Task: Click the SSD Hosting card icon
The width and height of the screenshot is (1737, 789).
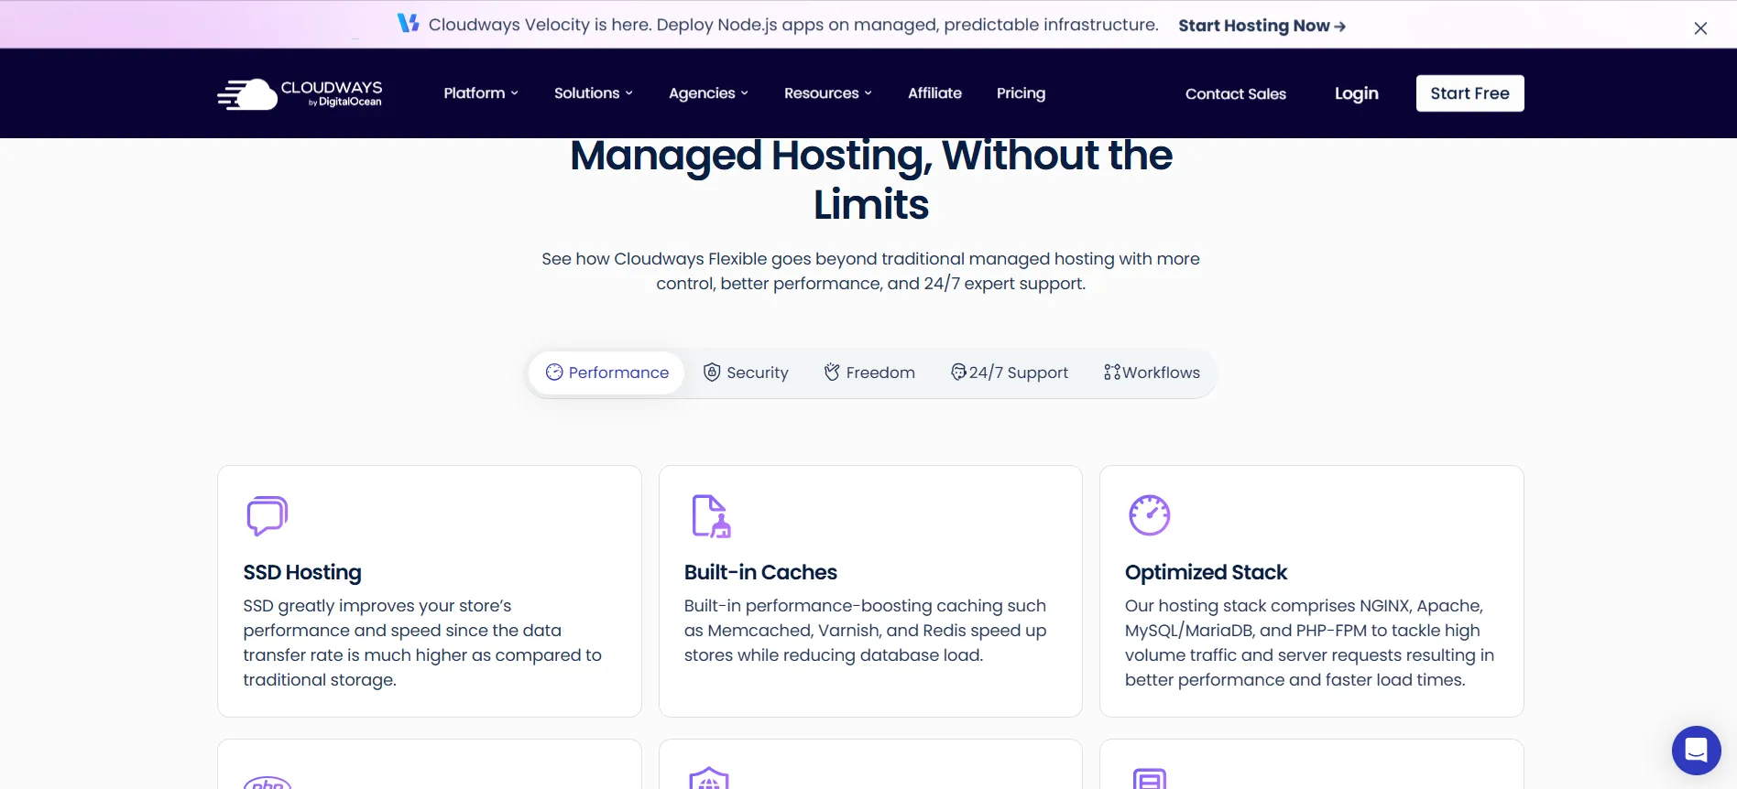Action: (268, 516)
